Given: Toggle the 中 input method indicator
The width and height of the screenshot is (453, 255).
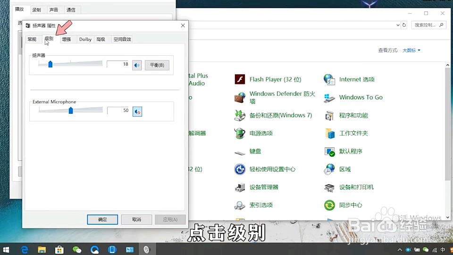Looking at the screenshot, I should 443,250.
